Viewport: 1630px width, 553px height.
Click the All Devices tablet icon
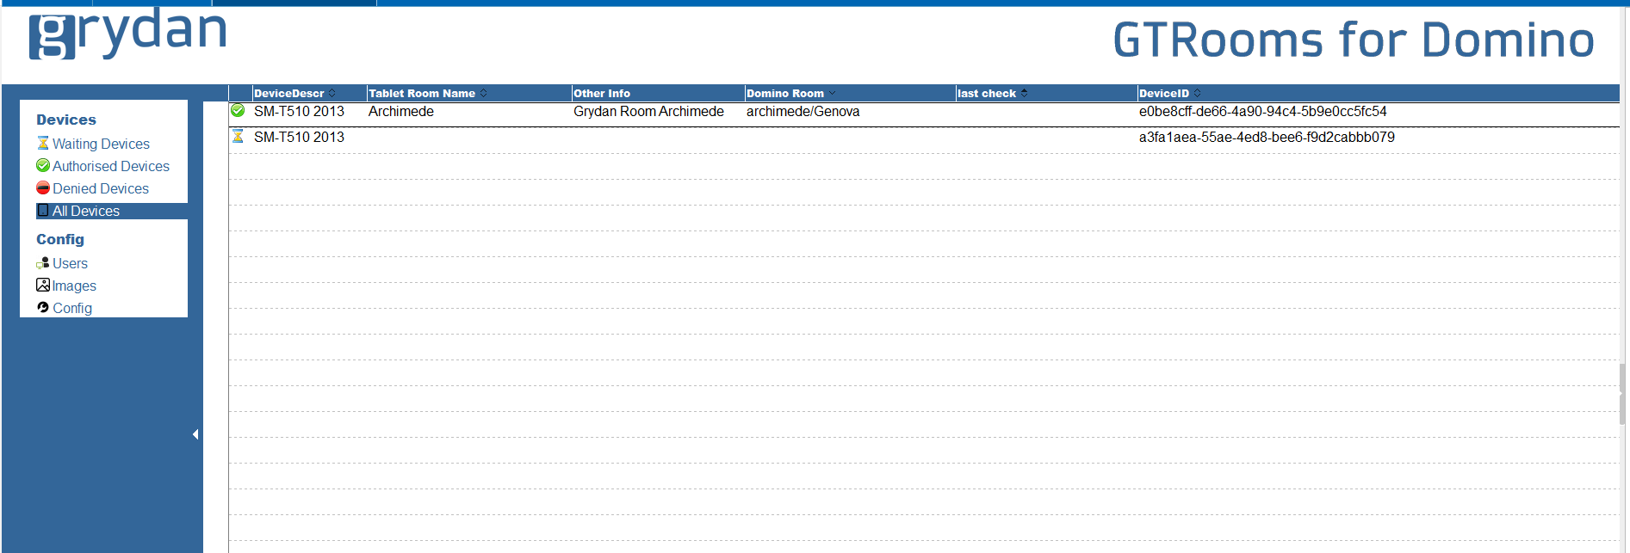pyautogui.click(x=43, y=211)
